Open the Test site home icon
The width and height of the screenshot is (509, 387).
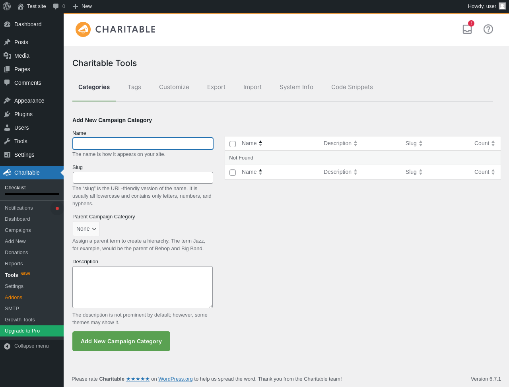(x=21, y=6)
